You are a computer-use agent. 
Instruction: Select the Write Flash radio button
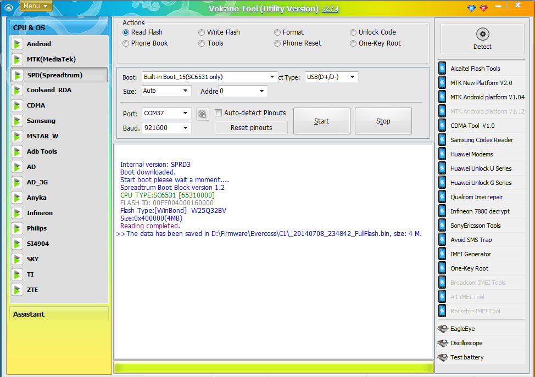coord(201,32)
